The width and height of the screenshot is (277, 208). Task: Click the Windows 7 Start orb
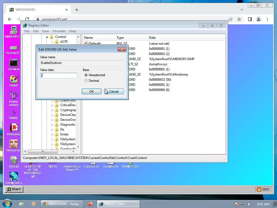coord(7,203)
